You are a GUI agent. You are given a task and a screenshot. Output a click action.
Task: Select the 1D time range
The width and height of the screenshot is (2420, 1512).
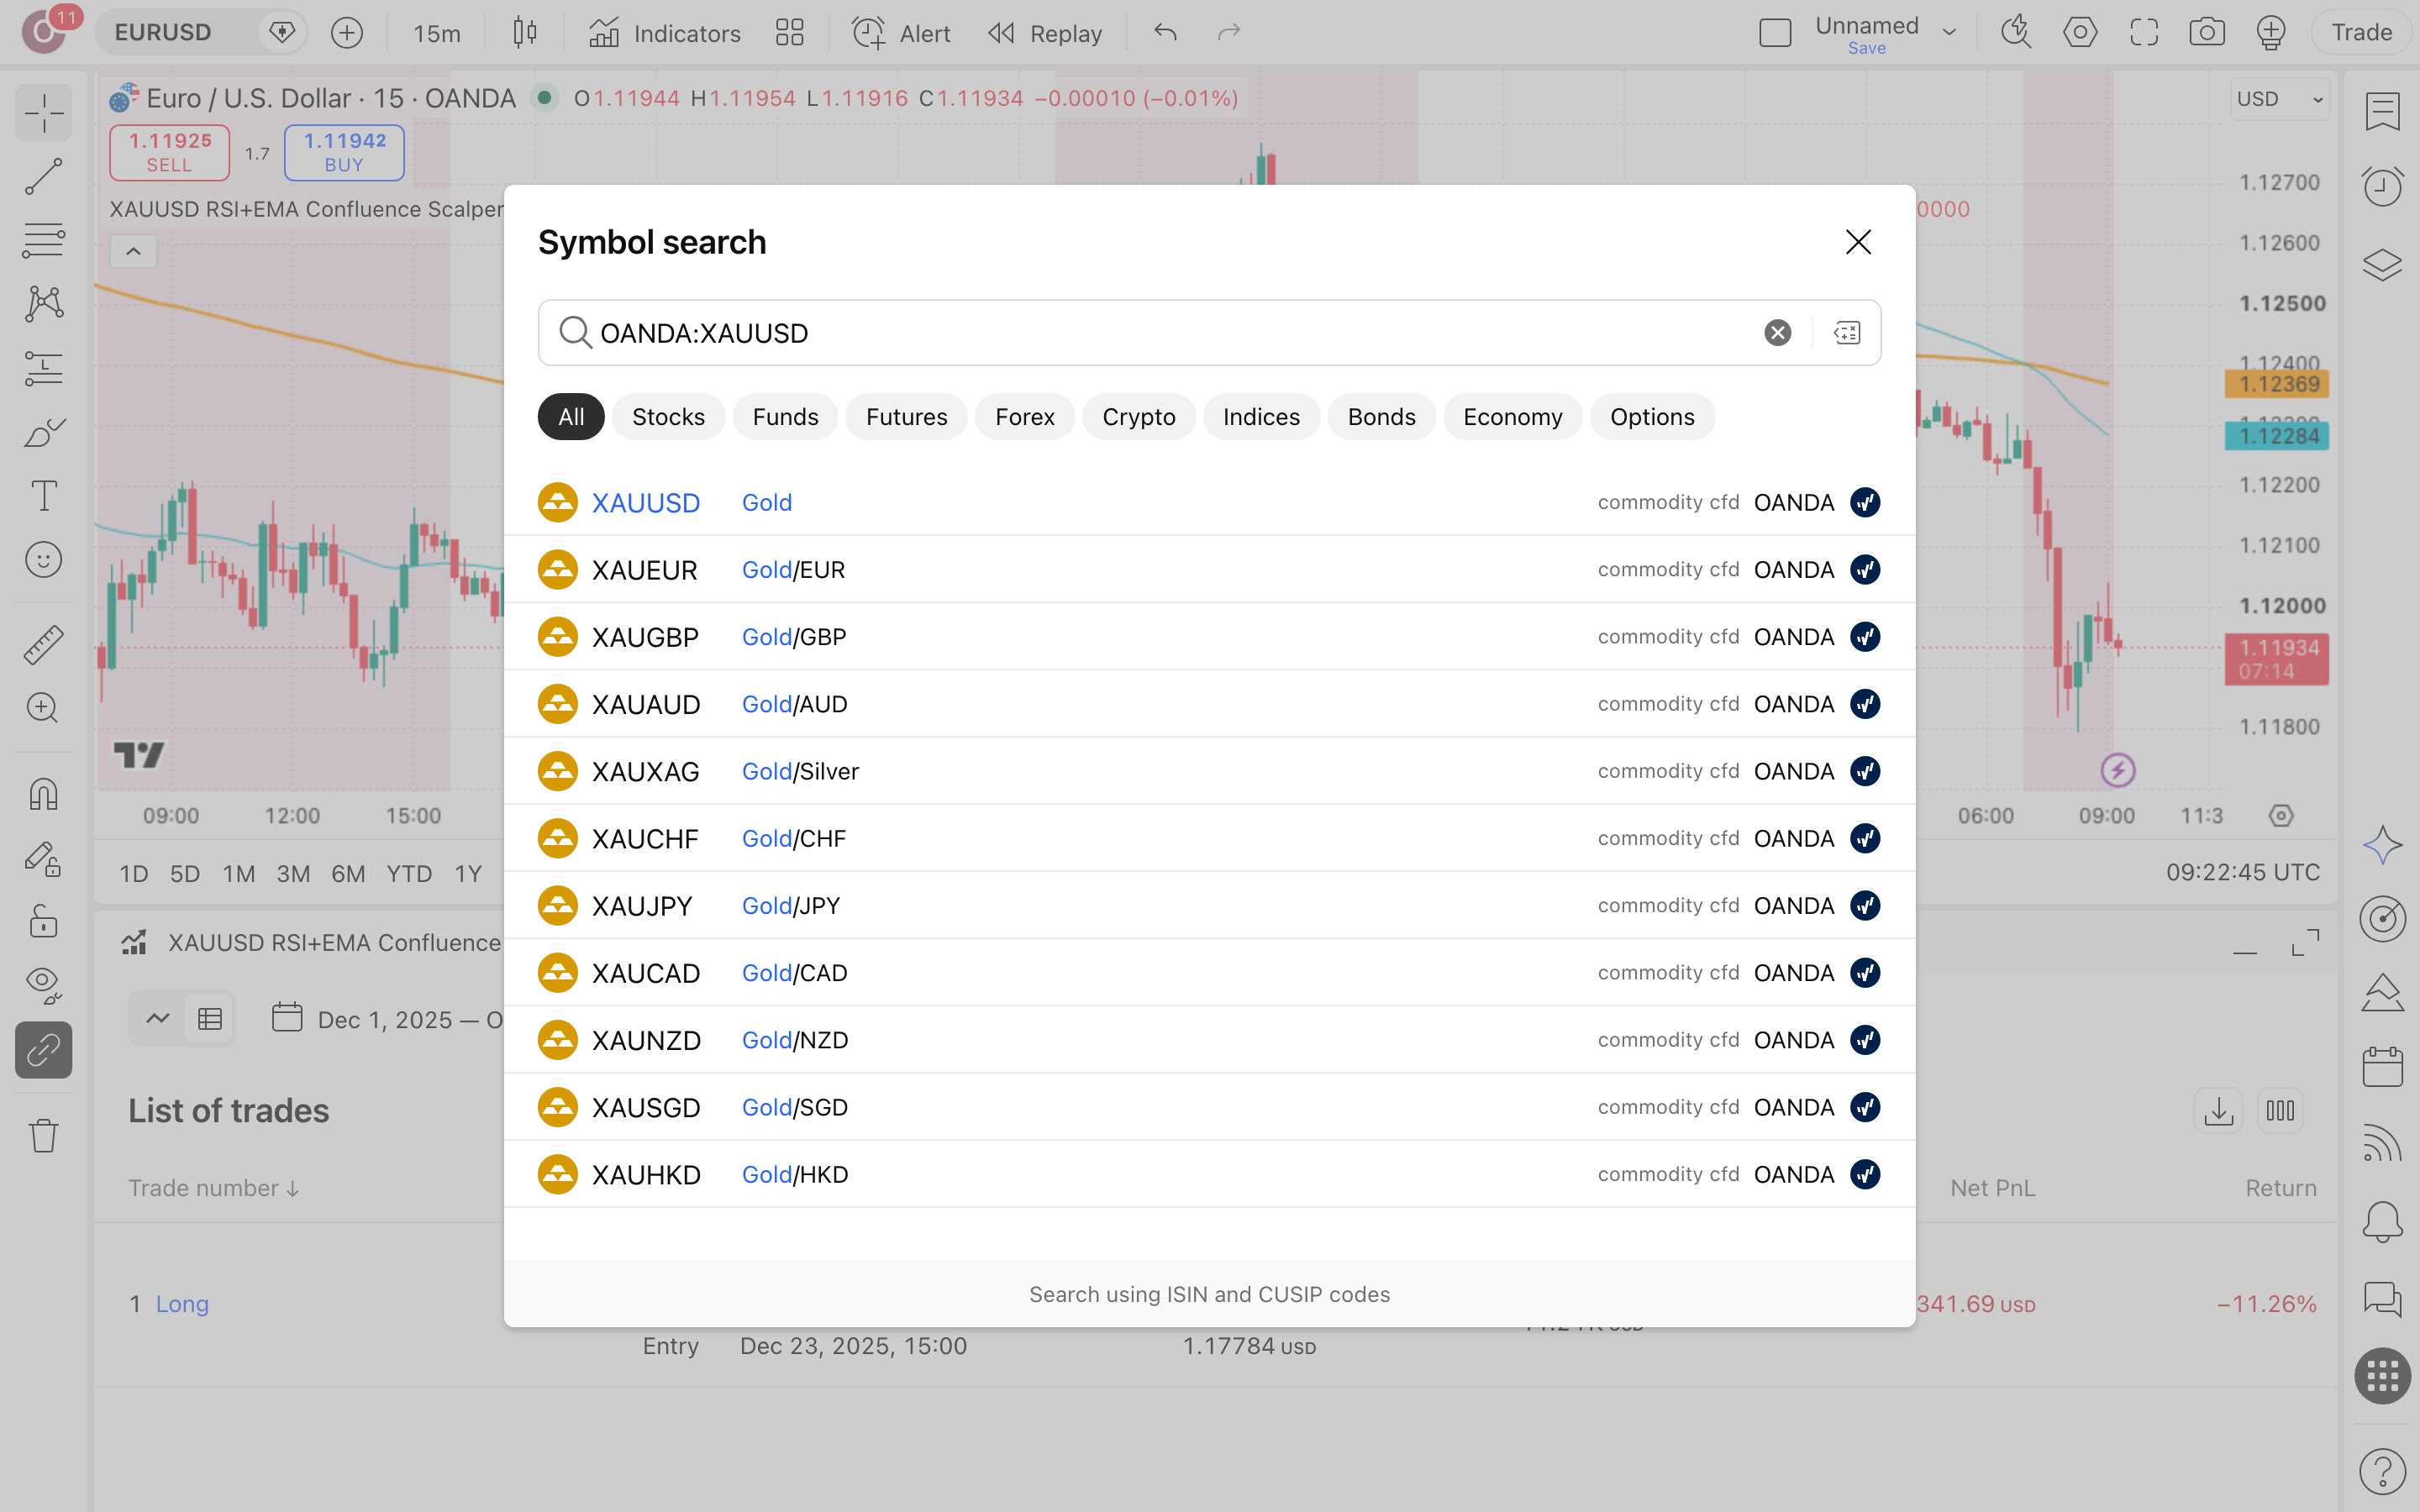point(134,874)
